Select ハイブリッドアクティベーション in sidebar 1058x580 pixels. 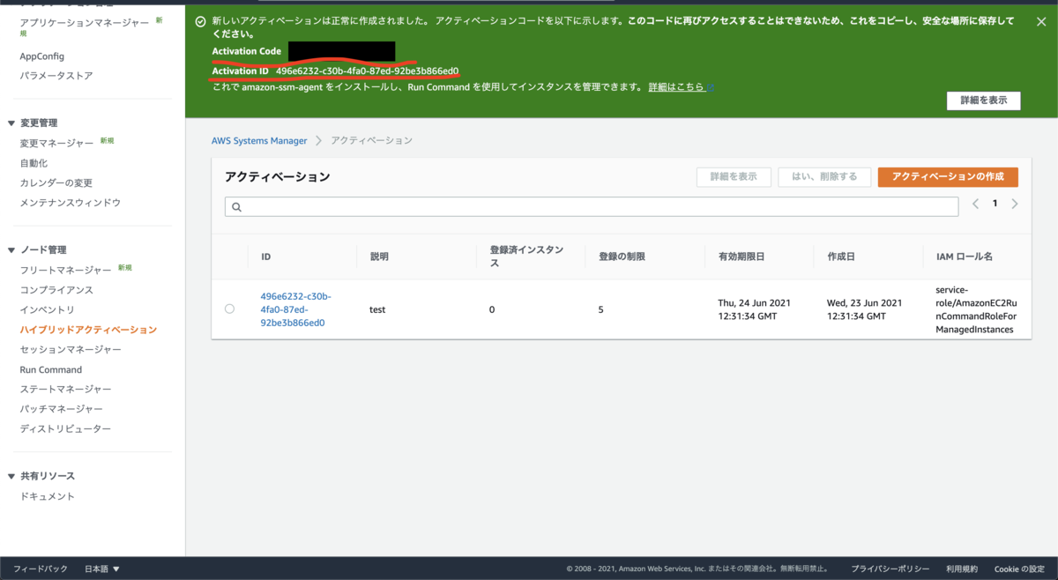88,330
